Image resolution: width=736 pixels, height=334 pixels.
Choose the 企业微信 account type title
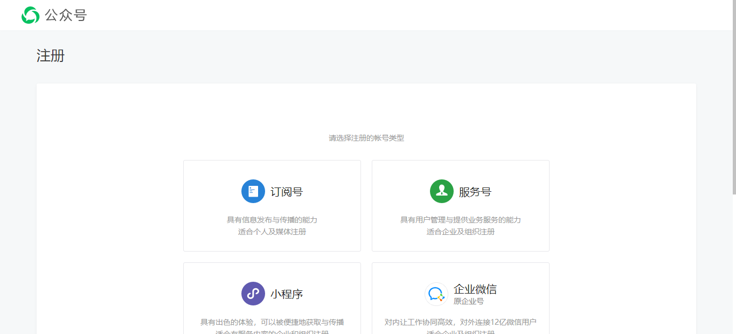point(475,289)
